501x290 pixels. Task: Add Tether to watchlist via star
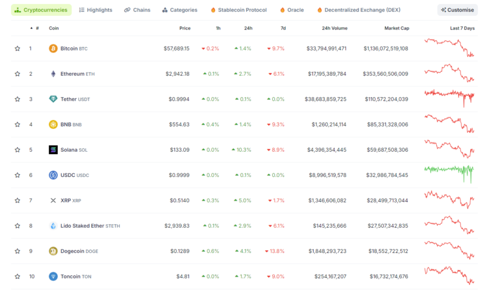pyautogui.click(x=17, y=99)
